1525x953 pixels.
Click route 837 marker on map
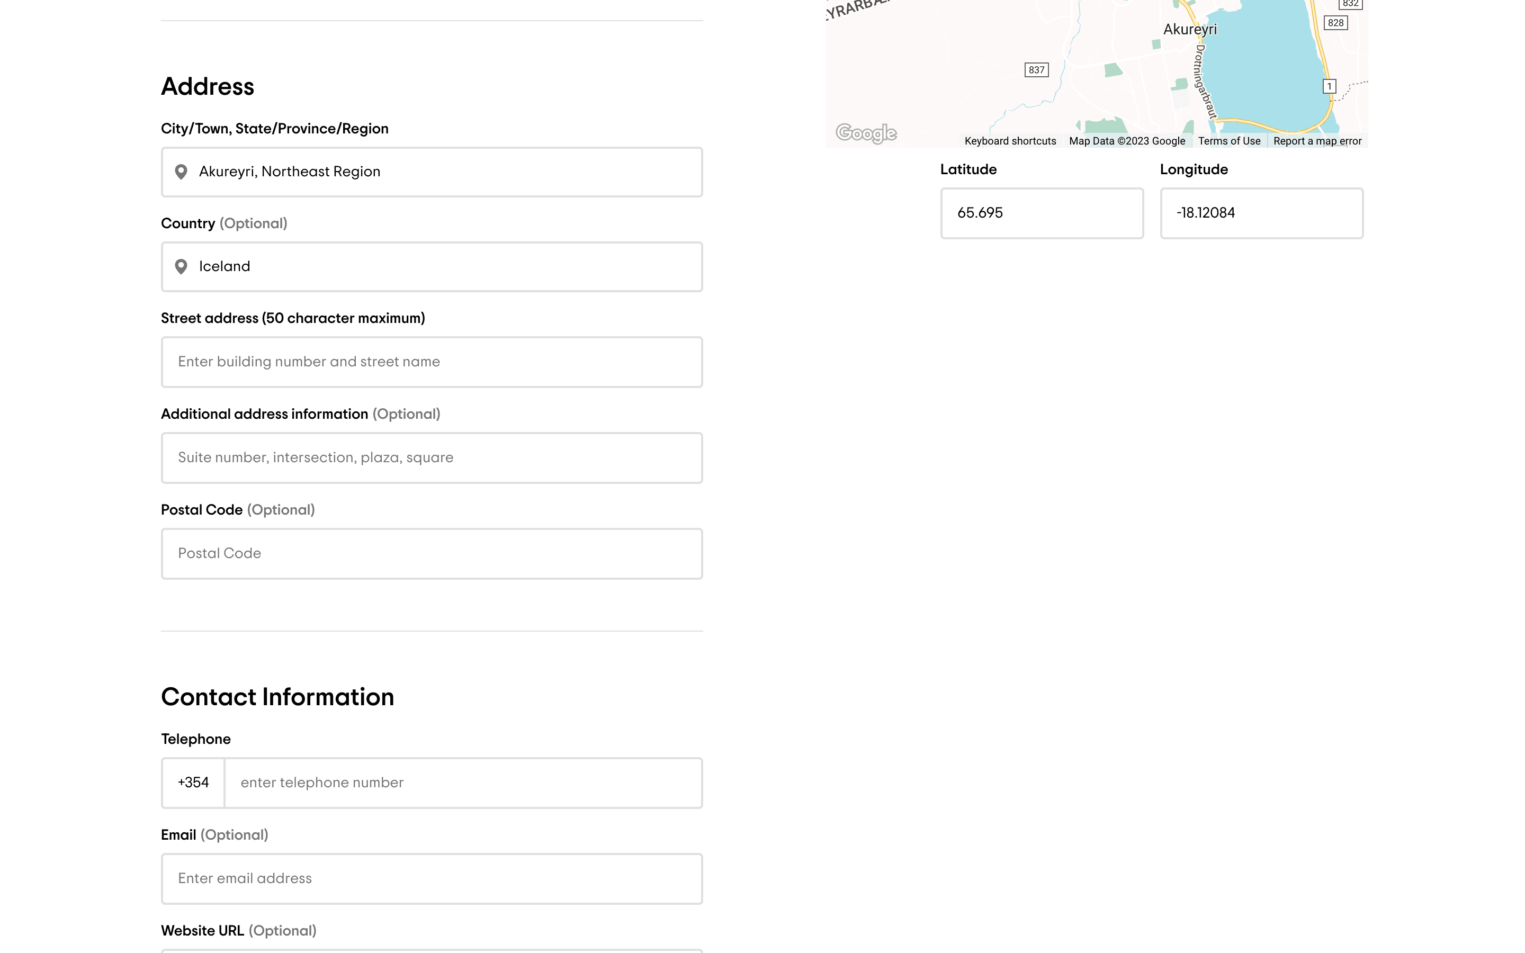coord(1036,70)
